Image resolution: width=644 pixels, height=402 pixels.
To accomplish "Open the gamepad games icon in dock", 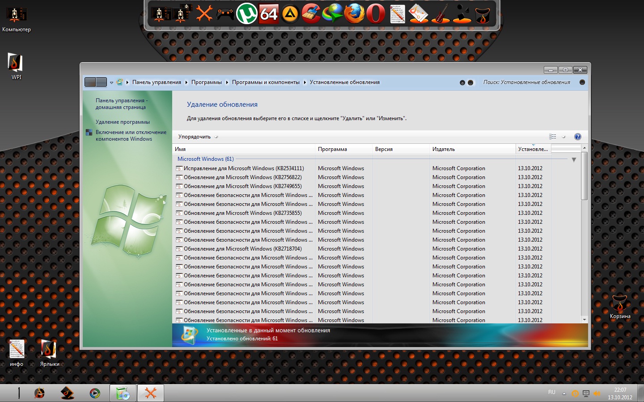I will click(225, 14).
